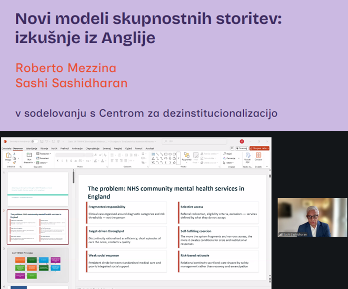Viewport: 348px width, 289px height.
Task: Open the Replace (Zamenjaj) dropdown arrow
Action: tap(239, 158)
